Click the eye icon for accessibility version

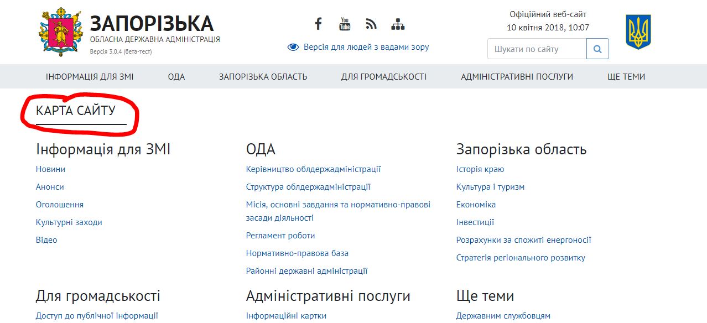(x=293, y=48)
